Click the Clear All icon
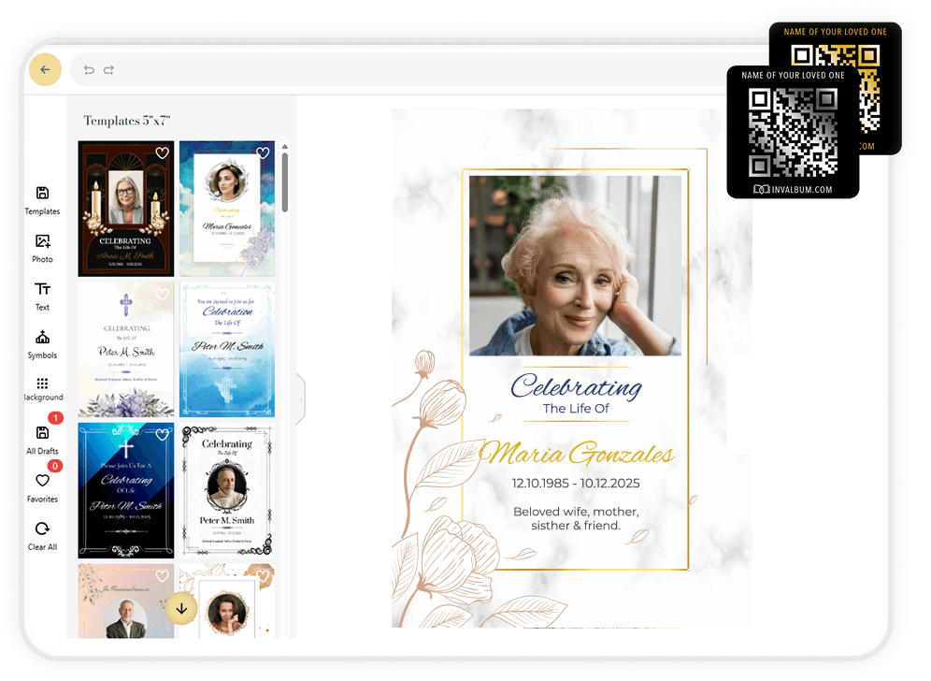The image size is (931, 681). [42, 535]
